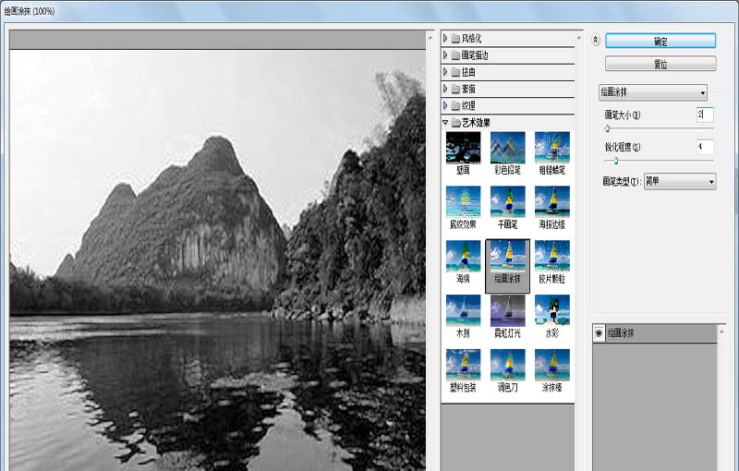The height and width of the screenshot is (471, 739).
Task: Click the 扭曲 category label
Action: (468, 72)
